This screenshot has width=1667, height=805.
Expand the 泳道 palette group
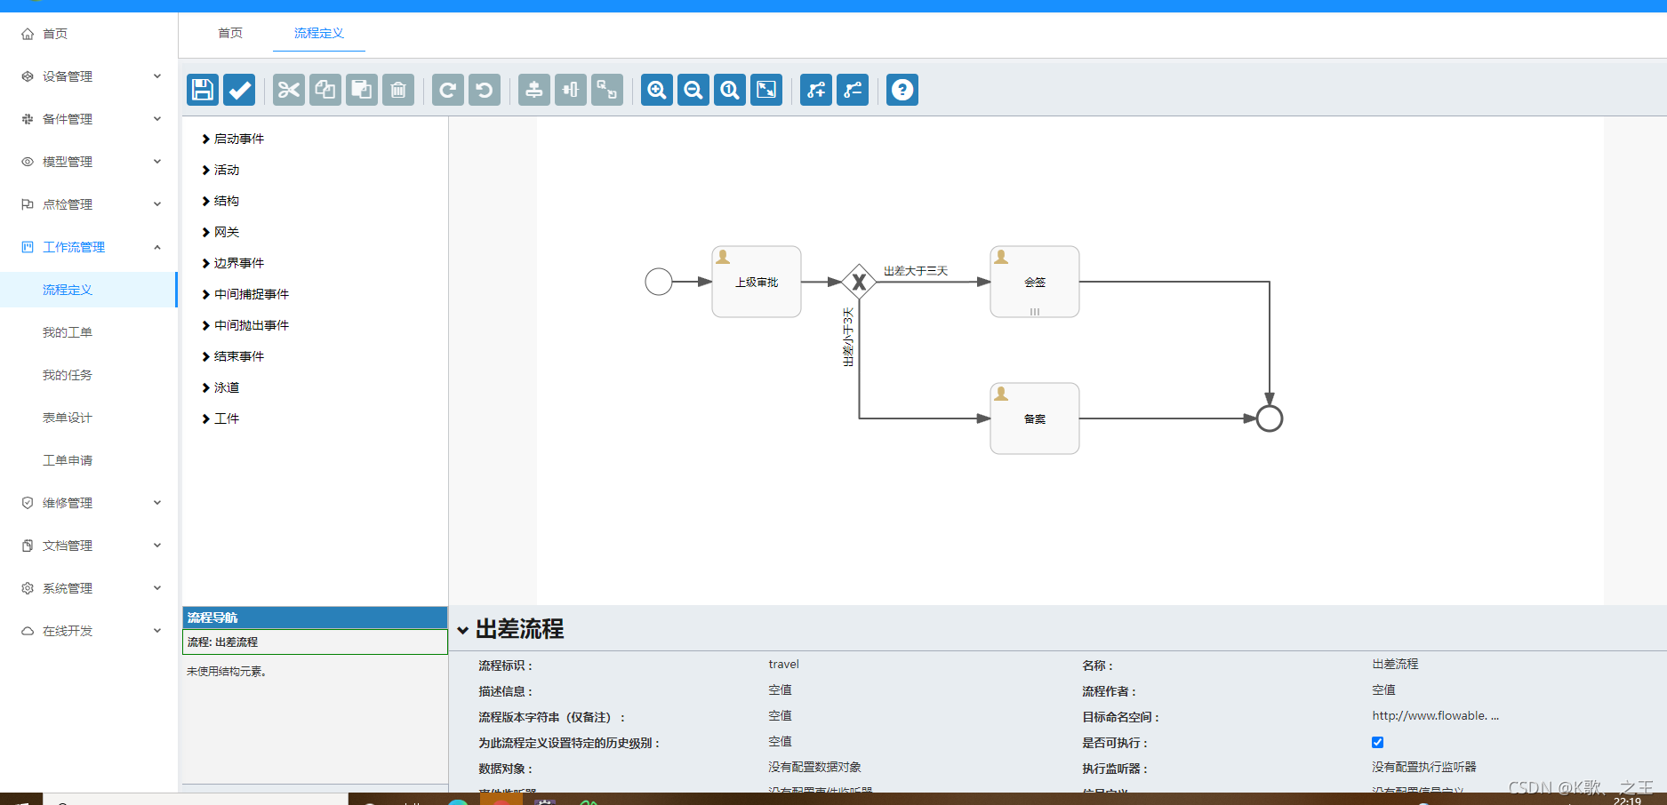220,387
